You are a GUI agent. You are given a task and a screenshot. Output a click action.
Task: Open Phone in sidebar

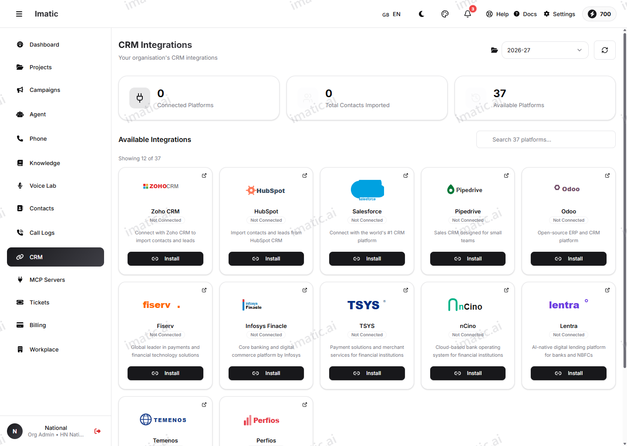tap(55, 139)
